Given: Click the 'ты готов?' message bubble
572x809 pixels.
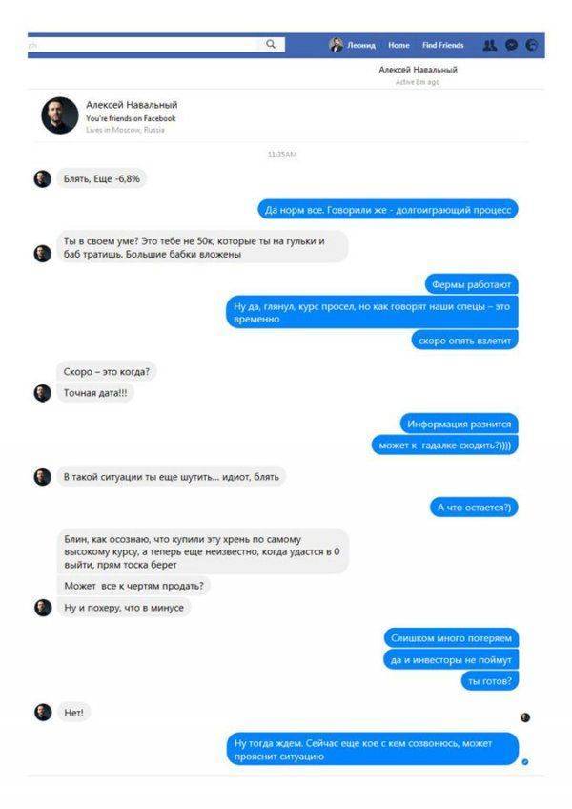Looking at the screenshot, I should coord(489,681).
